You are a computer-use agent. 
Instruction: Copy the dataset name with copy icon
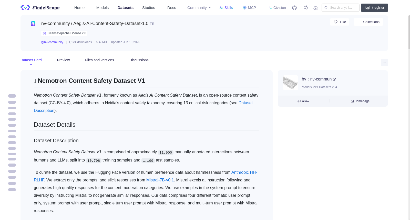(x=152, y=24)
